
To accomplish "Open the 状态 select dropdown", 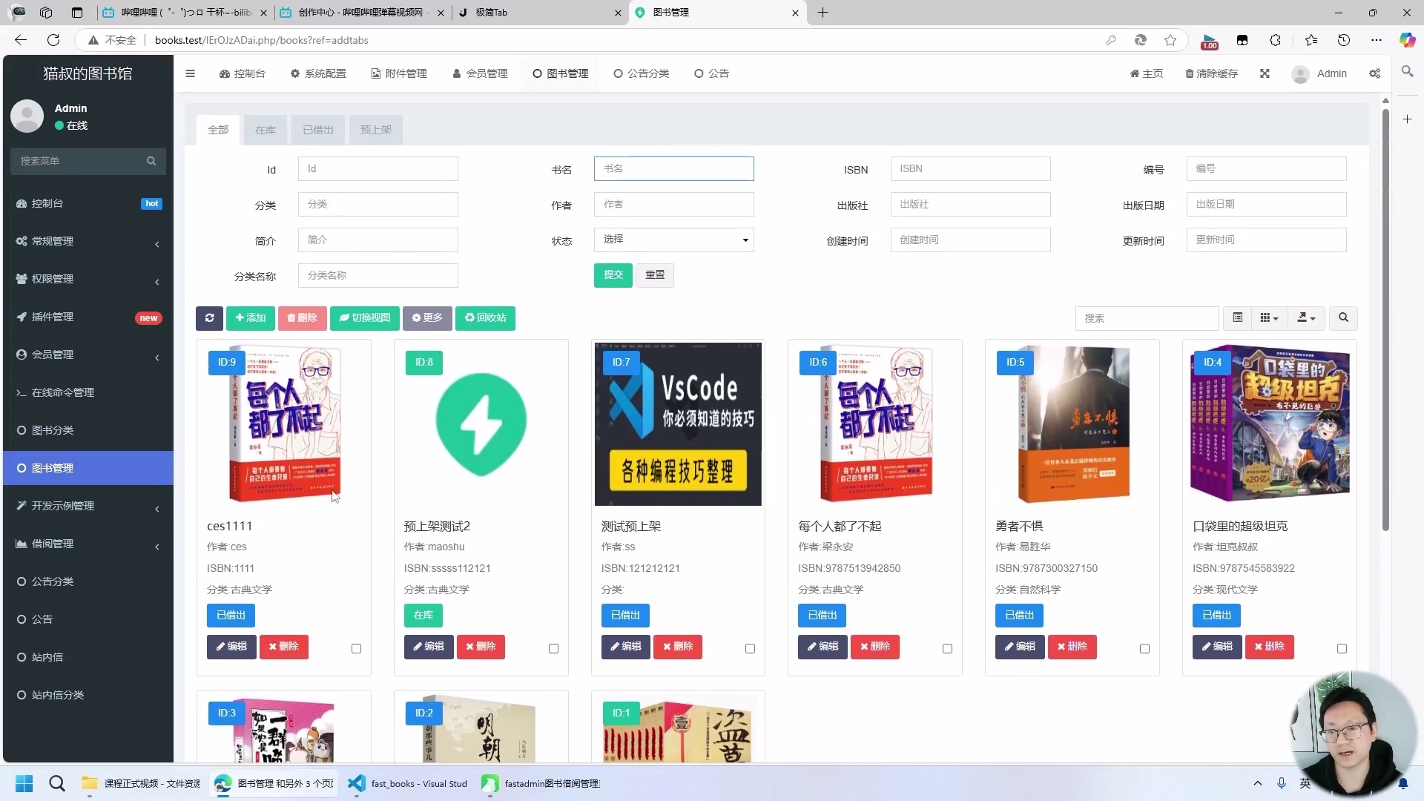I will 673,240.
